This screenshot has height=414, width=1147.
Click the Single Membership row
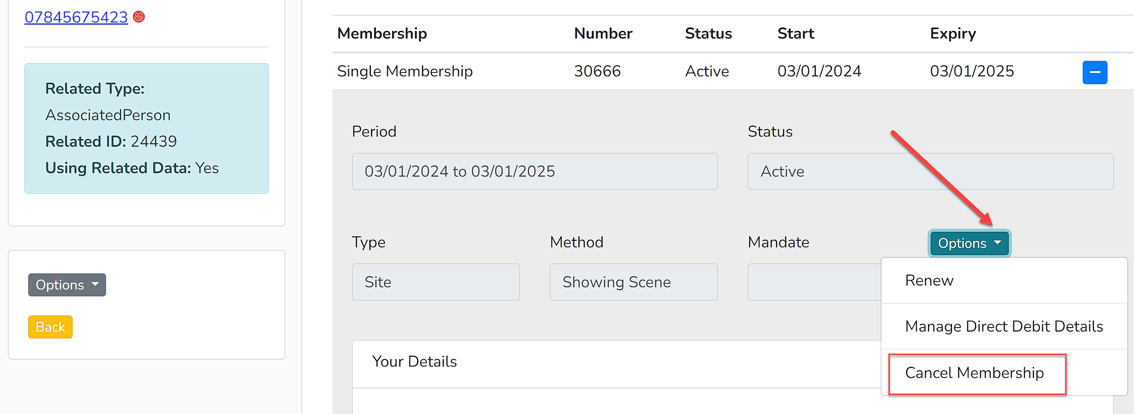733,71
